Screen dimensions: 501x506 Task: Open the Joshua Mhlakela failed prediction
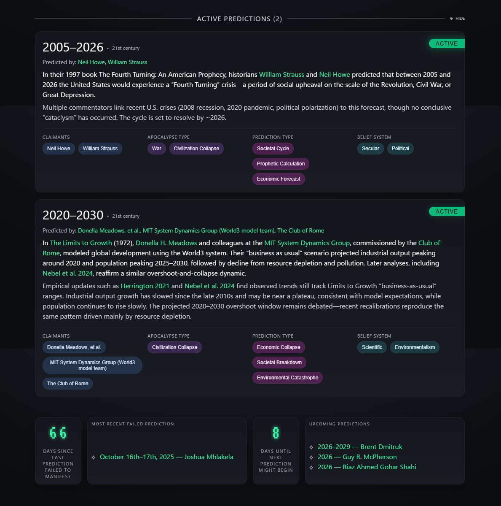coord(166,457)
